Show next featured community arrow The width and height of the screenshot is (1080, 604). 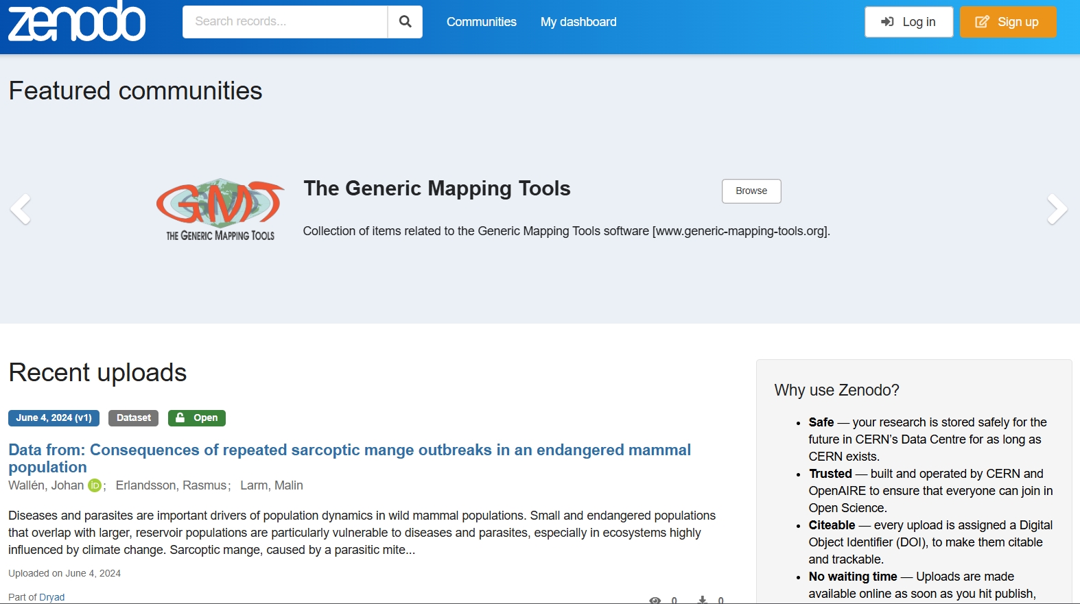pos(1057,209)
